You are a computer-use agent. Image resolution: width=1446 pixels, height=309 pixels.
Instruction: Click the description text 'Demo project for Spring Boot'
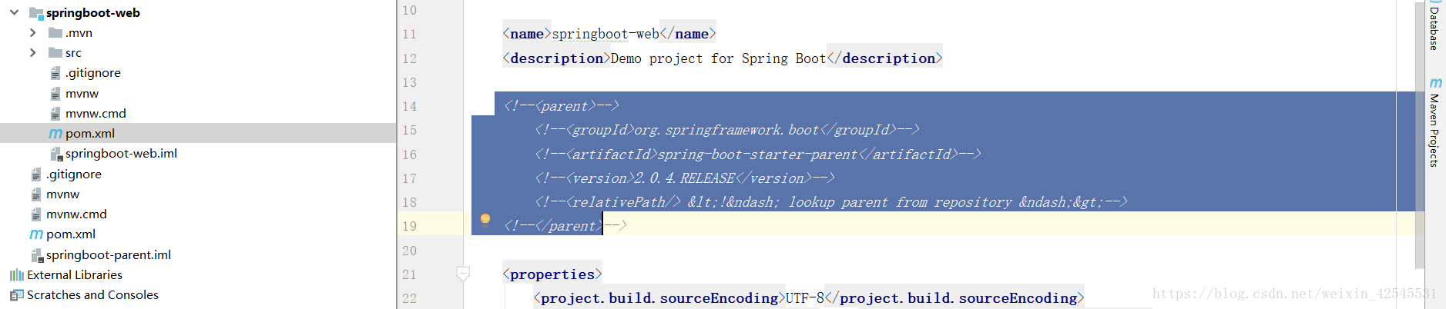[718, 58]
